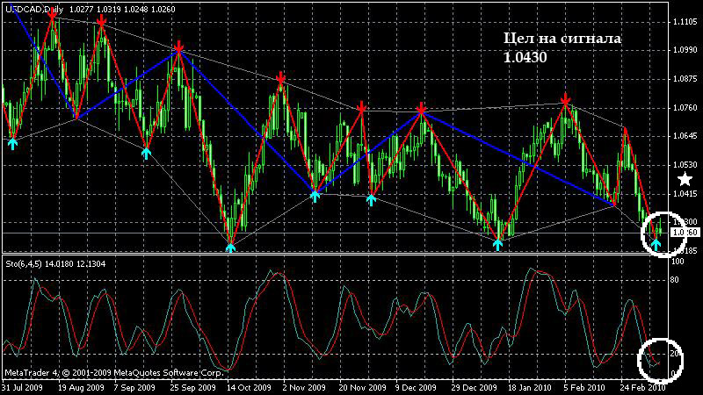703x395 pixels.
Task: Select the red sell arrow above the 2 Nov 2009 peak
Action: [280, 78]
